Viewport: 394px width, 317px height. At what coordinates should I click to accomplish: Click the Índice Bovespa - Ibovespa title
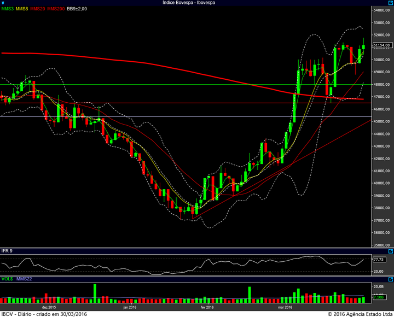189,3
